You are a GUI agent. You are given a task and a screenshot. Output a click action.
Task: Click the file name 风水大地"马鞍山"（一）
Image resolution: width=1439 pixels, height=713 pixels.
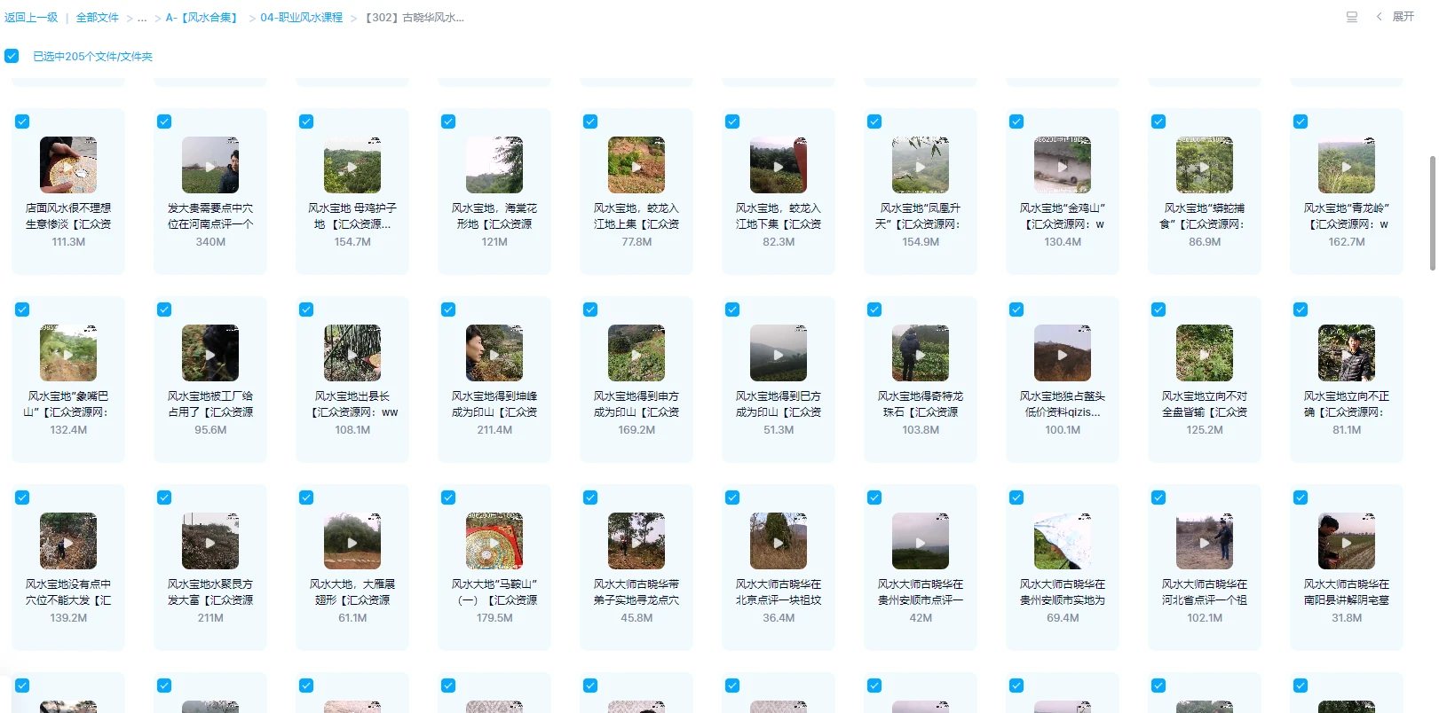click(x=494, y=592)
